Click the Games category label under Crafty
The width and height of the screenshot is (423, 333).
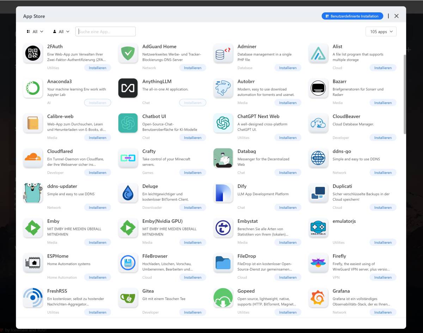point(148,172)
